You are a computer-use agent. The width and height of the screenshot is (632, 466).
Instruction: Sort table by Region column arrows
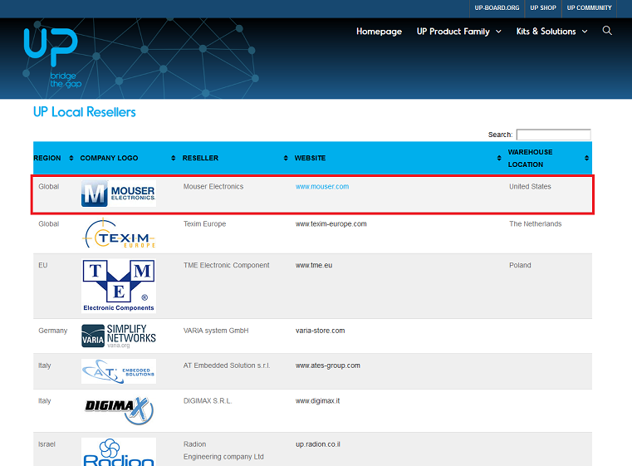(x=71, y=158)
